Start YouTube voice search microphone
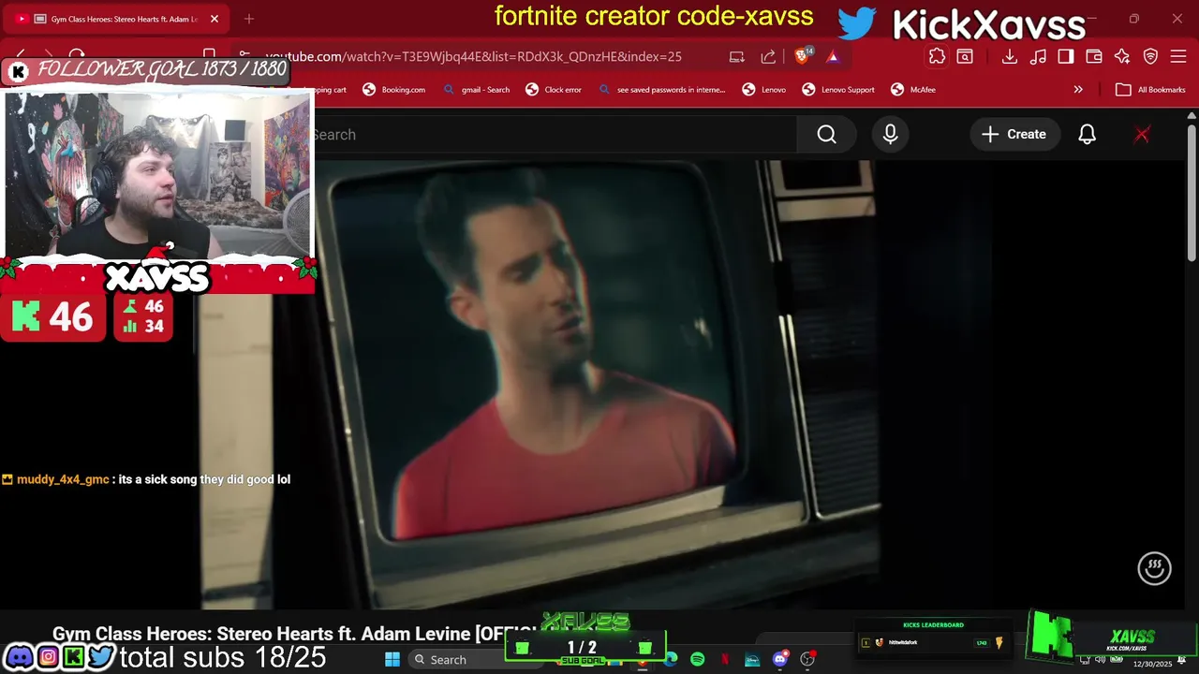 (890, 134)
